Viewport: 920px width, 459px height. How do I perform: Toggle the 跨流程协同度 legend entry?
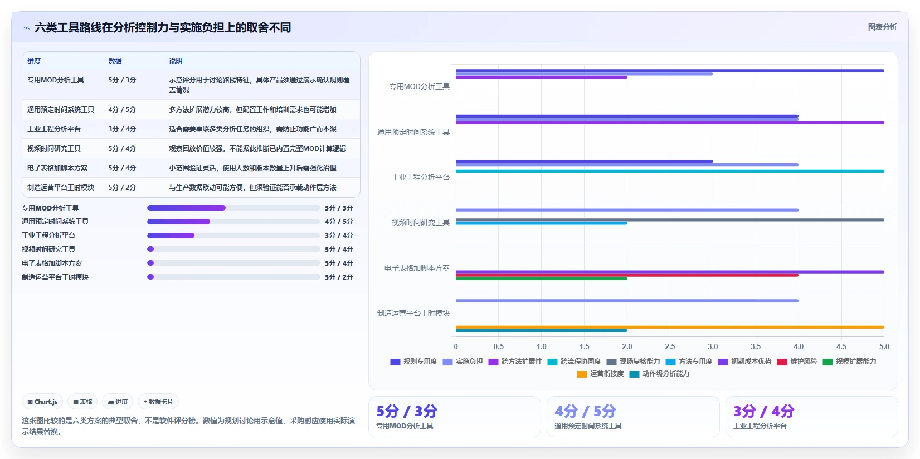click(x=574, y=362)
